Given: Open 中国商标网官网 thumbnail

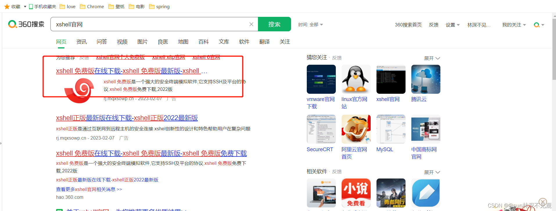Looking at the screenshot, I should point(426,129).
